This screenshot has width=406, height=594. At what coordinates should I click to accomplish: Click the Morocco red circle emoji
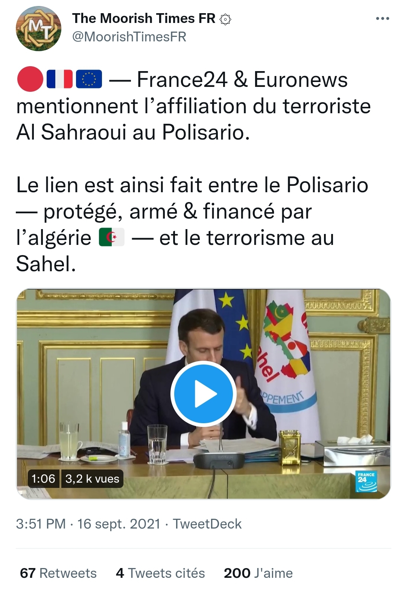pos(30,79)
